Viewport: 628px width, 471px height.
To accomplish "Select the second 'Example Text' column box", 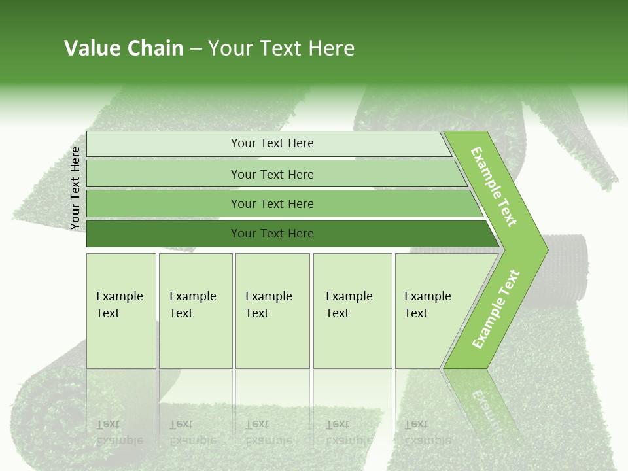I will coord(195,311).
